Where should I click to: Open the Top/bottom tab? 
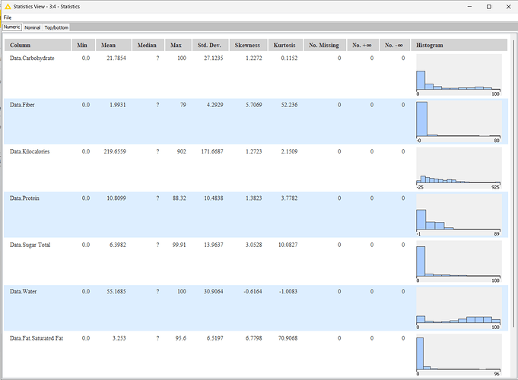tap(56, 27)
